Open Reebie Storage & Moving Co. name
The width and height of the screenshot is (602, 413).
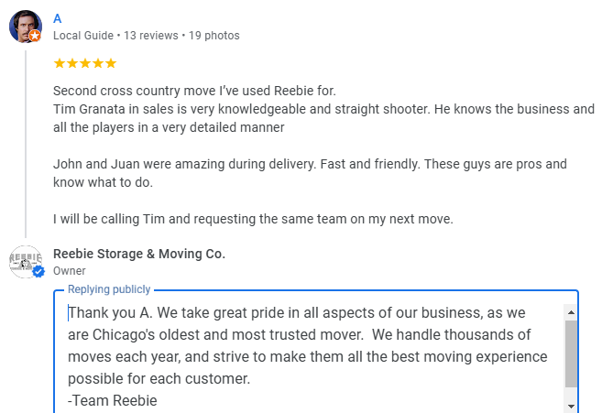(x=139, y=254)
